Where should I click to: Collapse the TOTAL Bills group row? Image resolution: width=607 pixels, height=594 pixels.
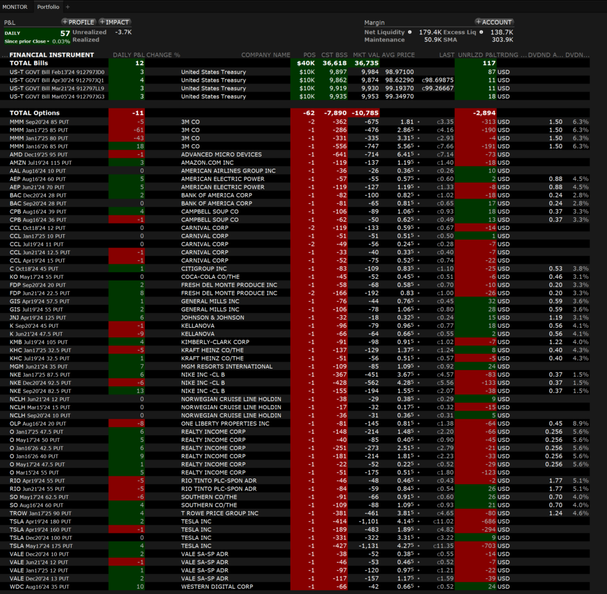pos(28,63)
